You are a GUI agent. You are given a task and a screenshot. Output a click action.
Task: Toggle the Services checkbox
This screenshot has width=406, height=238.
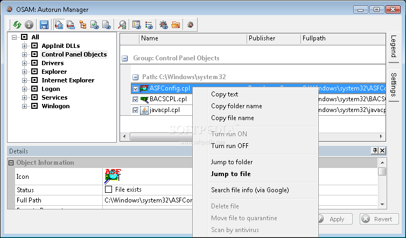pos(34,97)
